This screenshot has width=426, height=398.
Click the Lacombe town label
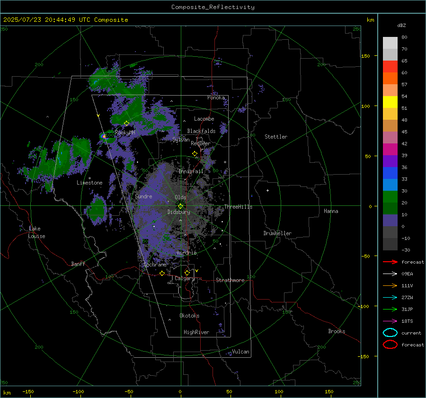(204, 119)
